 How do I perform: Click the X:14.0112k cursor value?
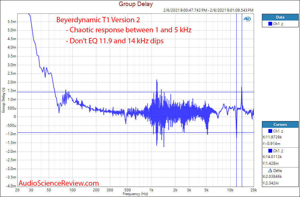tap(272, 157)
